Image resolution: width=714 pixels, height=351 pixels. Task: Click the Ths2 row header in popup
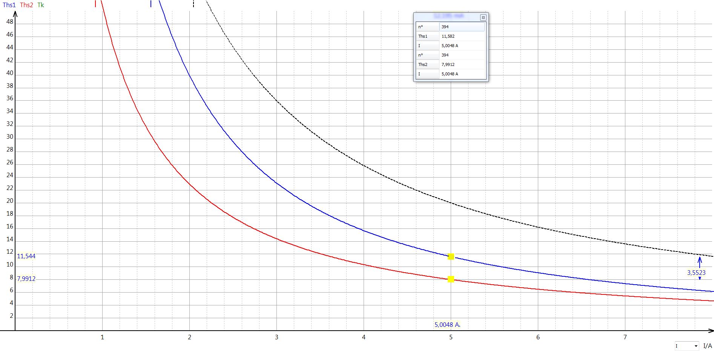pyautogui.click(x=427, y=64)
